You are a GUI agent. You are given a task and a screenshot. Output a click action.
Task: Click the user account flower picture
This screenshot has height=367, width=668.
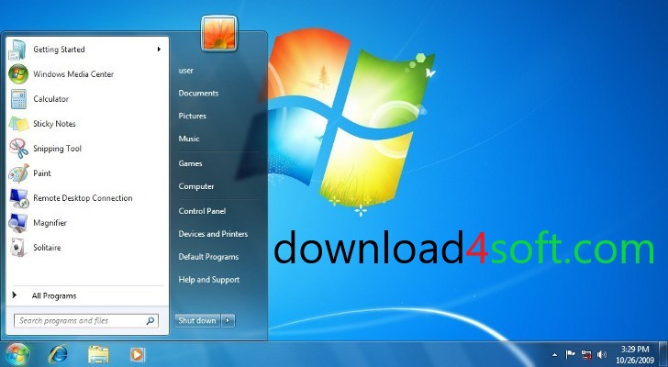click(x=219, y=33)
